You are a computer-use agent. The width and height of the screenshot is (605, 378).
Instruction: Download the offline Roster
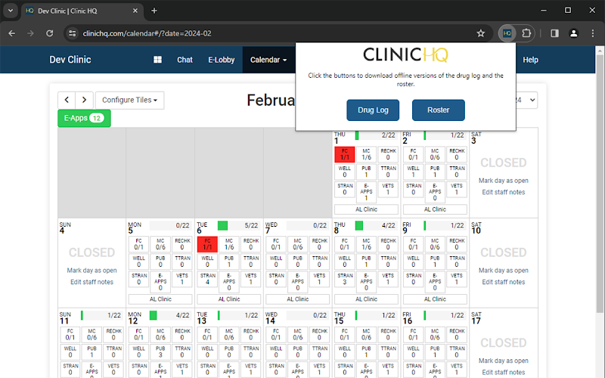438,110
